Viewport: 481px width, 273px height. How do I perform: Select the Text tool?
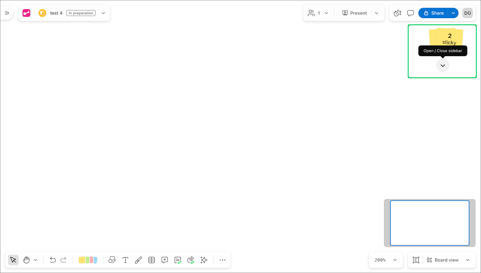(125, 260)
